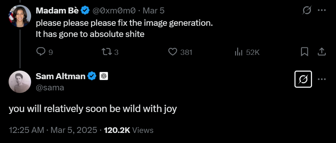Like Madam Bè's post

tap(180, 52)
